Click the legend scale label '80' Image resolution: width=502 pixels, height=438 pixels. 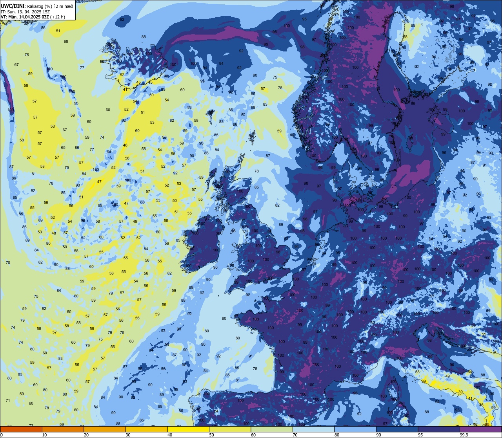tap(337, 435)
